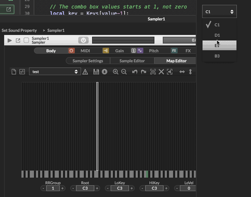Click the warning triangle icon
This screenshot has width=251, height=197.
pos(85,72)
